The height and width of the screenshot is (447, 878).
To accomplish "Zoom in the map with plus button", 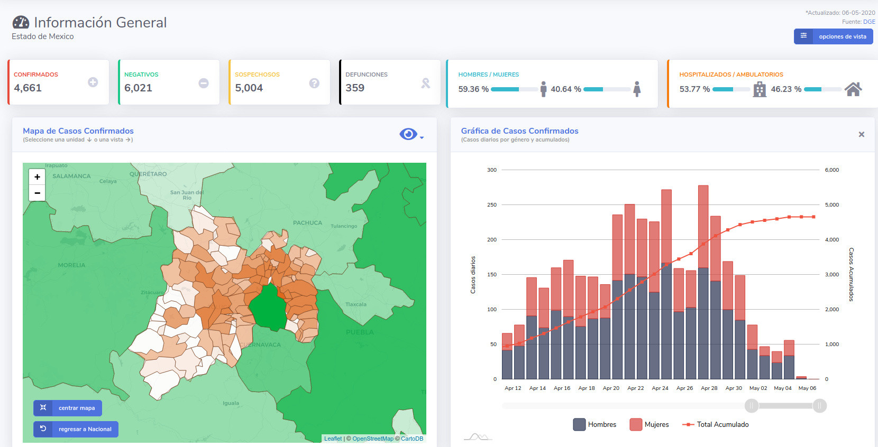I will 37,177.
